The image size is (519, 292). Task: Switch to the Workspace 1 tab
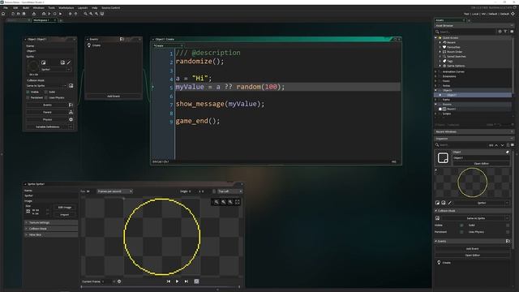coord(41,20)
